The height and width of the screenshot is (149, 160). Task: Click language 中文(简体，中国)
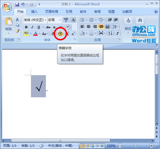click(x=60, y=146)
